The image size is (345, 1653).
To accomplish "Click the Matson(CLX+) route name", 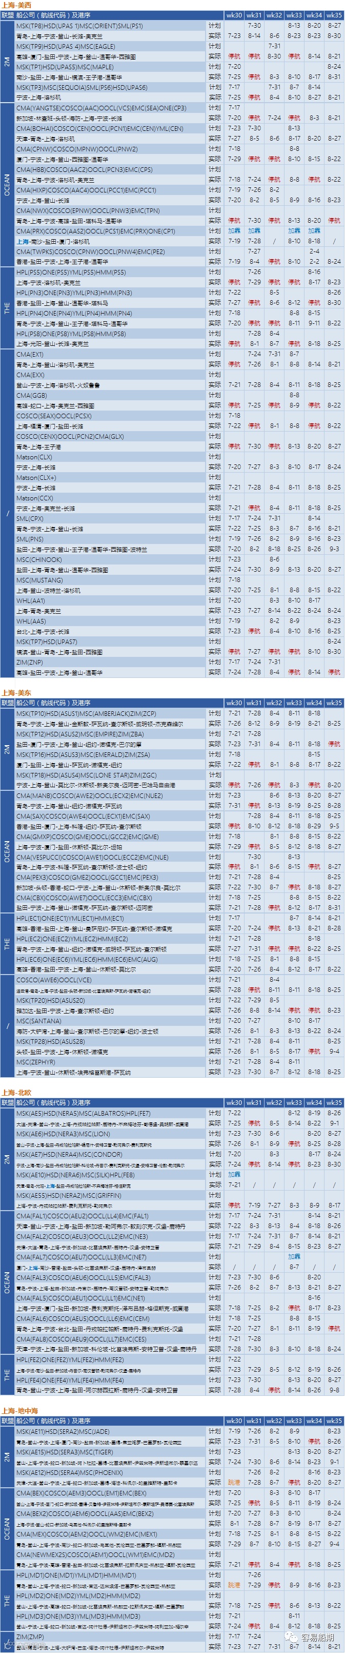I will [x=36, y=477].
